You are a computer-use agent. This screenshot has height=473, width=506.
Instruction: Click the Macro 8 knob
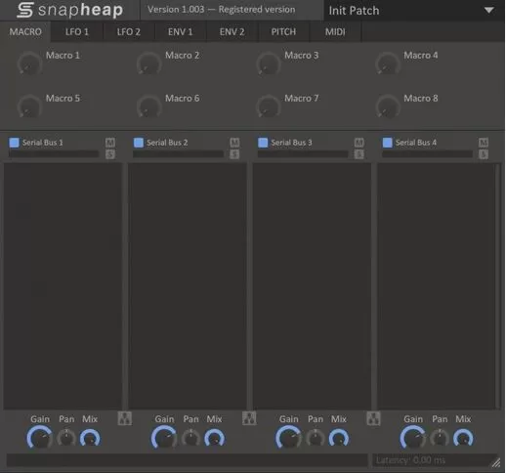click(x=388, y=107)
